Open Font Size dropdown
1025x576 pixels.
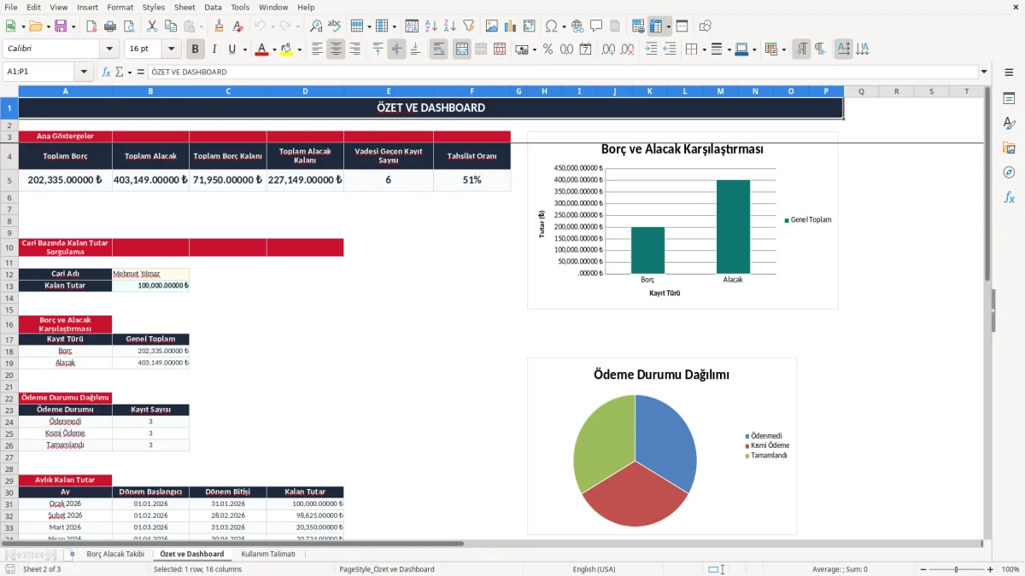point(172,49)
